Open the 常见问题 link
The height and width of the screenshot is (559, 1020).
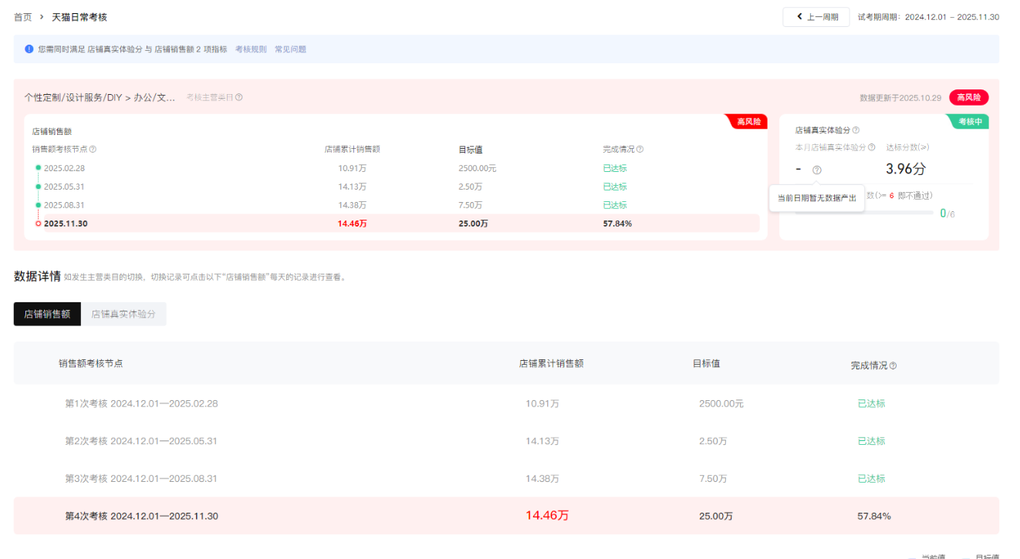(x=290, y=49)
